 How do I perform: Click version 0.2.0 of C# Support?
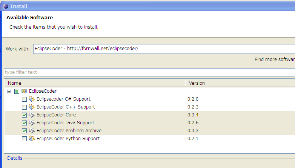tap(193, 99)
